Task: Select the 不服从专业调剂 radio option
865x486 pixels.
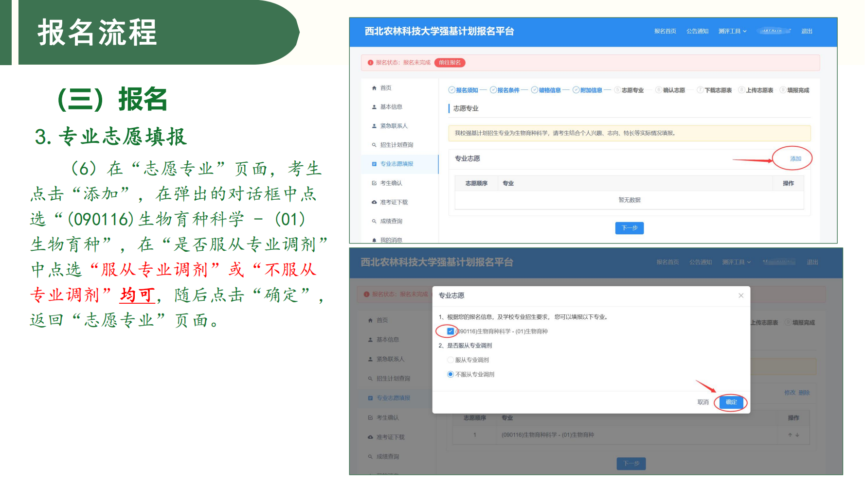Action: click(450, 374)
